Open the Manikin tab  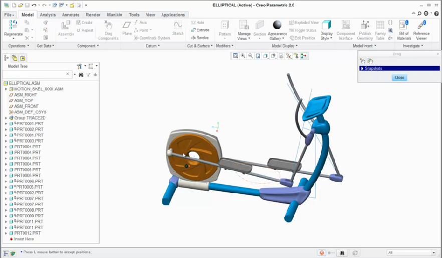(114, 15)
